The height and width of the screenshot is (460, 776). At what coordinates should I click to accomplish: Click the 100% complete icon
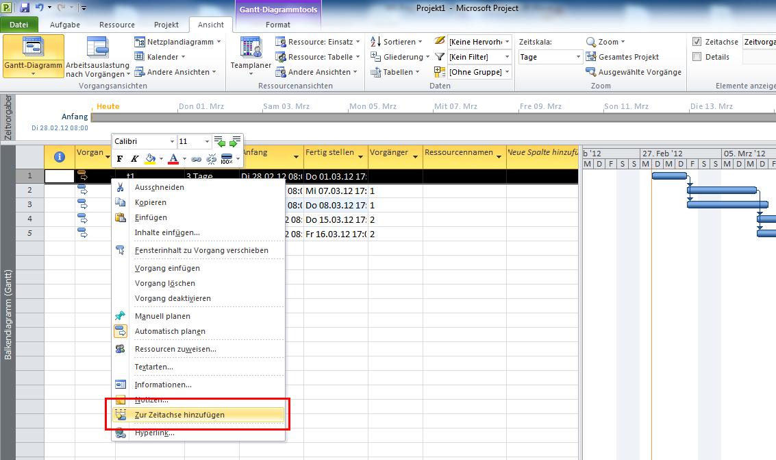[227, 159]
